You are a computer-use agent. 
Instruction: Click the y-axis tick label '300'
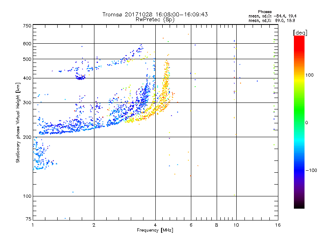point(27,103)
